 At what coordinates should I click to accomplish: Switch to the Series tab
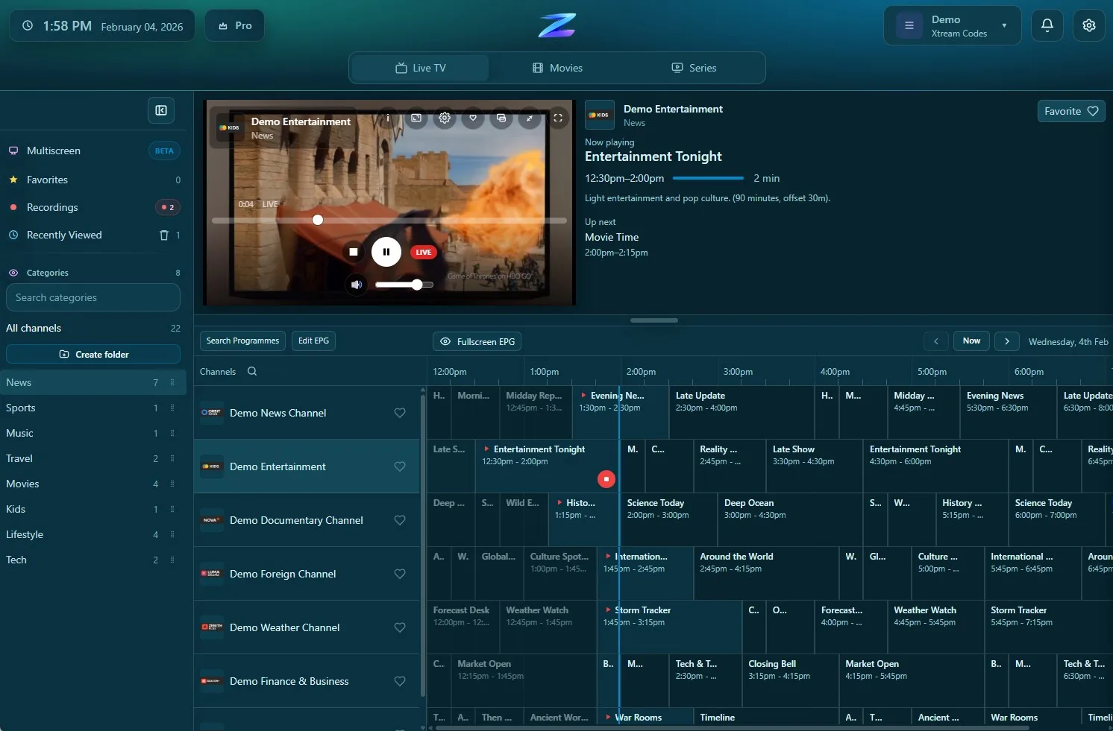[694, 68]
